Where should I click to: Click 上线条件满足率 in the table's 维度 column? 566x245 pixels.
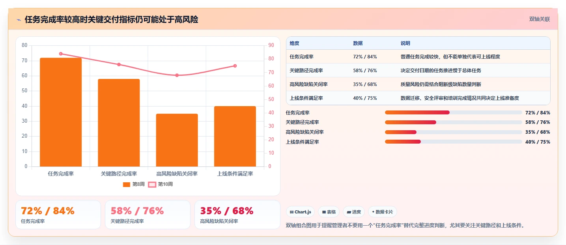point(306,98)
